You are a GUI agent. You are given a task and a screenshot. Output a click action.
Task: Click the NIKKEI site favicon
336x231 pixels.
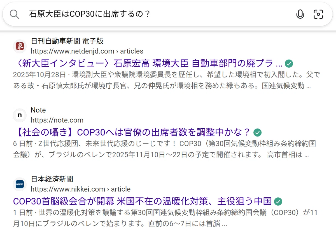(x=20, y=184)
